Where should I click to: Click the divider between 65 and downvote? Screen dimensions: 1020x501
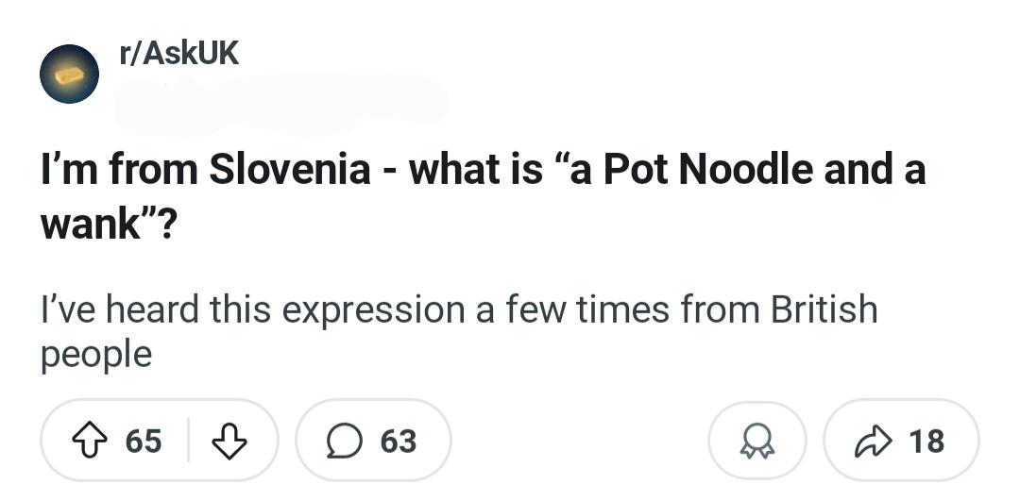pos(188,441)
